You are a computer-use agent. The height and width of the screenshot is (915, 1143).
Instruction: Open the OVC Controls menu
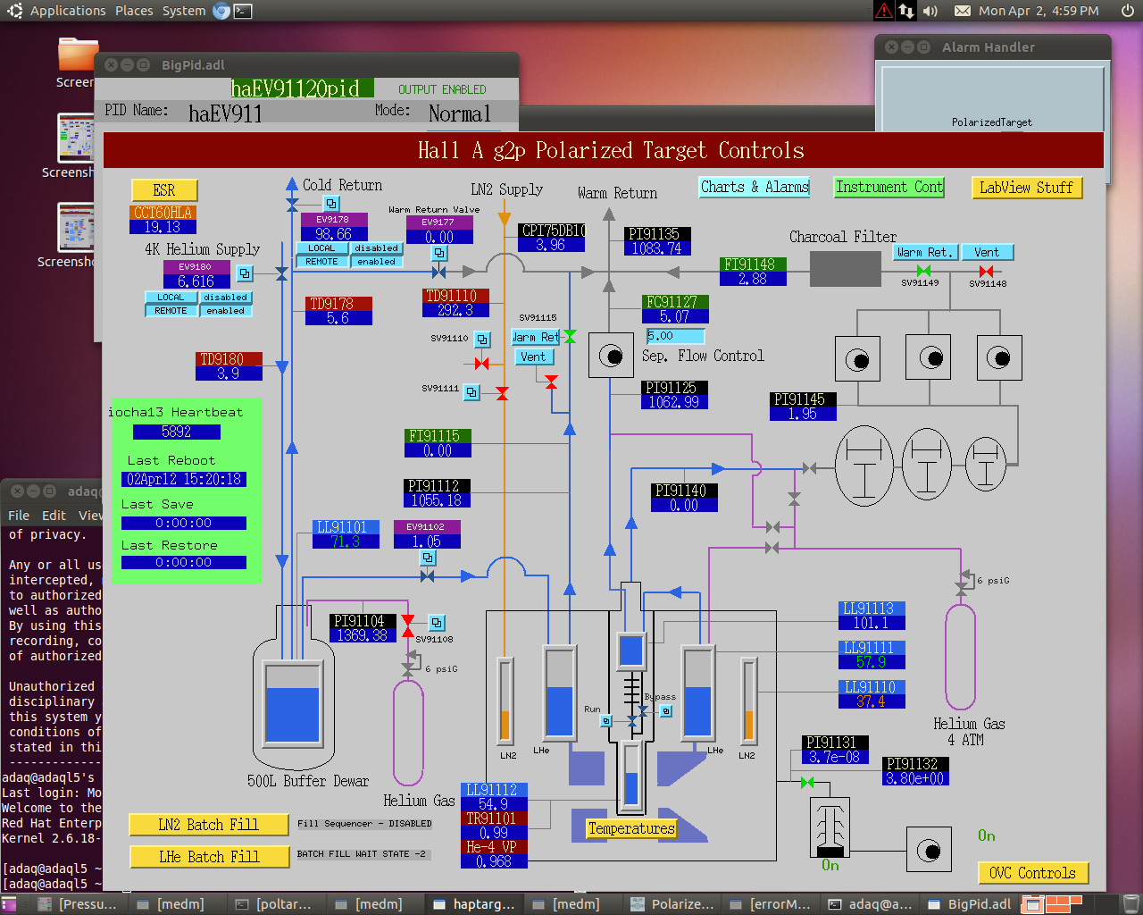1032,873
